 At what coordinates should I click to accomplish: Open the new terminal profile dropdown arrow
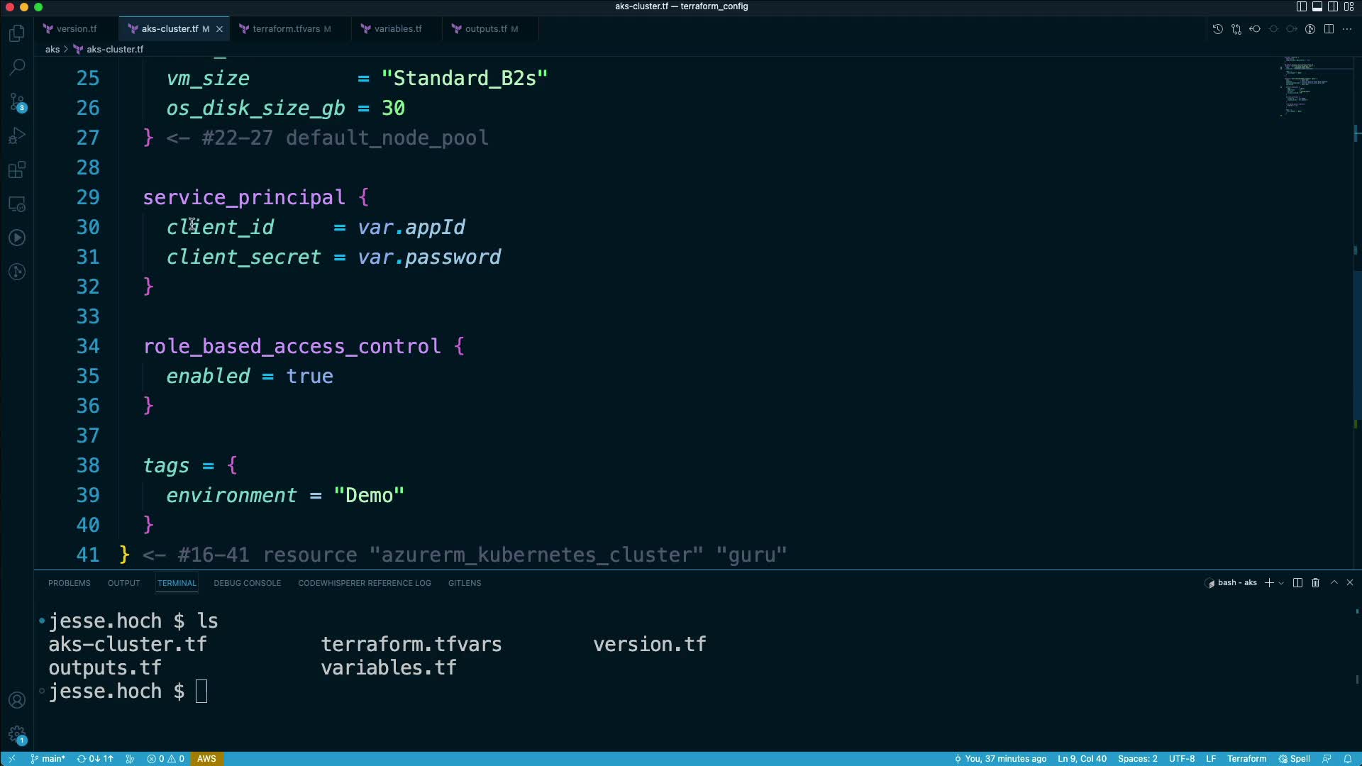[x=1281, y=583]
